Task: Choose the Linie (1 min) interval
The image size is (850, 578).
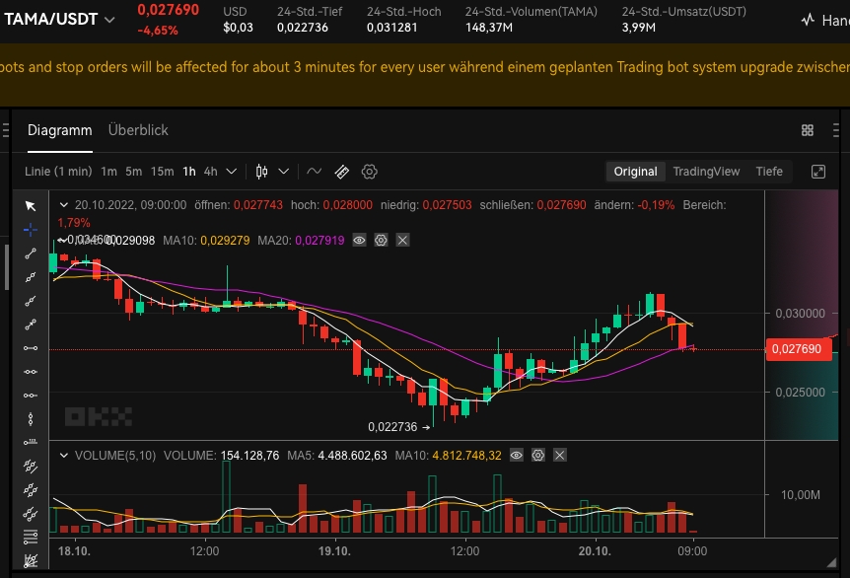Action: pyautogui.click(x=58, y=172)
